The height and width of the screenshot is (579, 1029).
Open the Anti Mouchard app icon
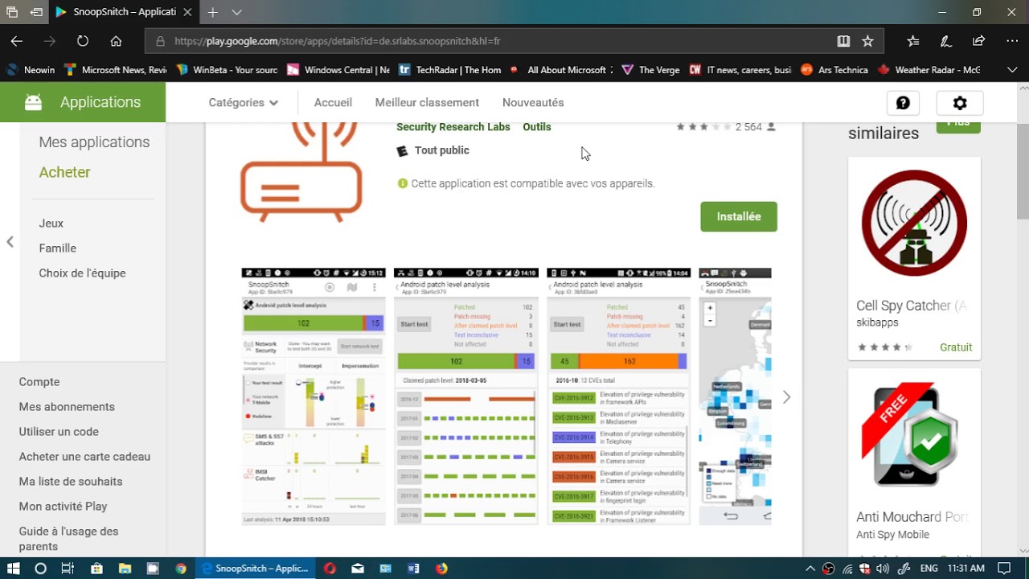[914, 435]
